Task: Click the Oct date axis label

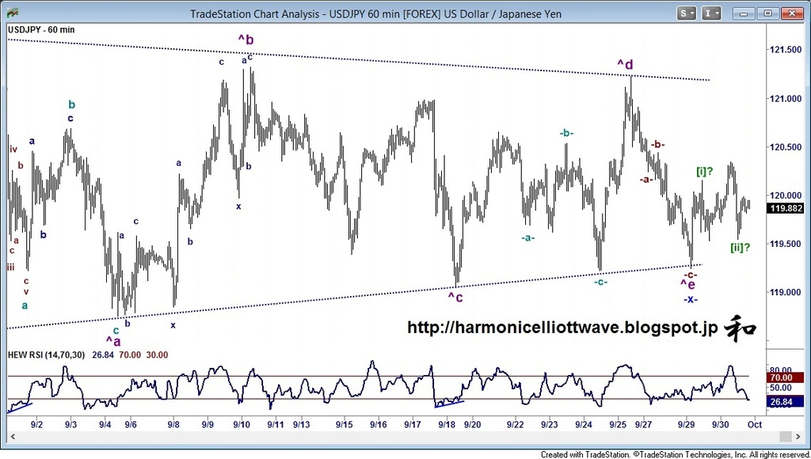Action: (x=755, y=424)
